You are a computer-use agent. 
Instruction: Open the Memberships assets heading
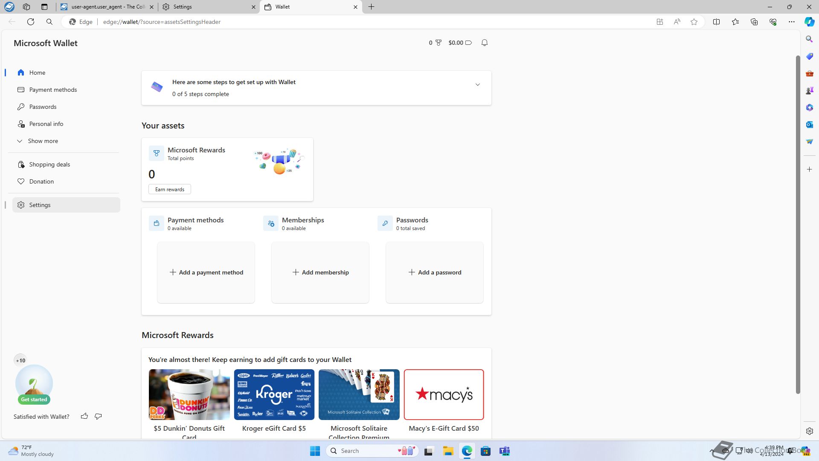(303, 220)
